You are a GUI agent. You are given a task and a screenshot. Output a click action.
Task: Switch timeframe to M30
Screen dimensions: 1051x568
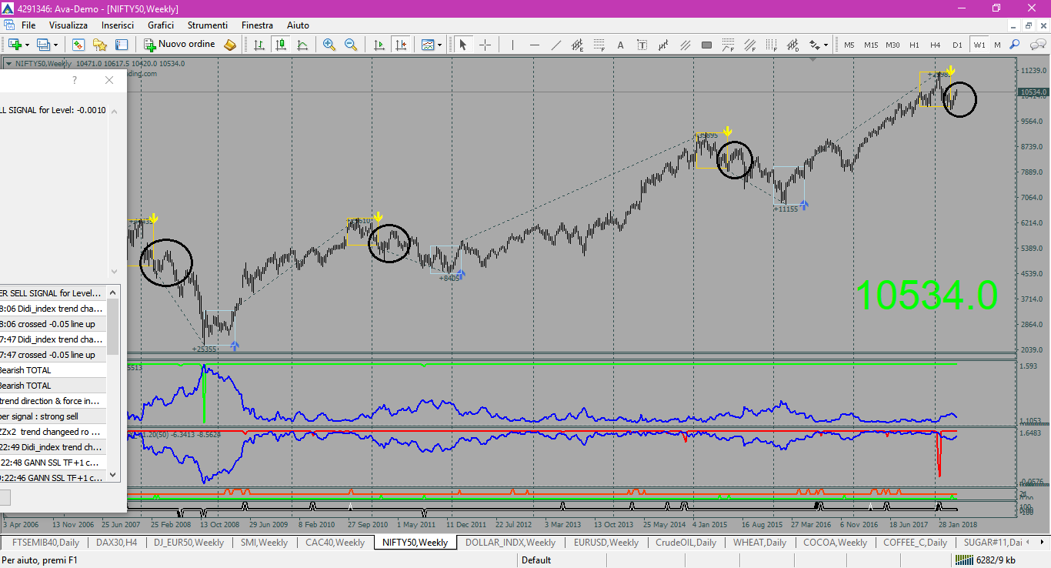(893, 45)
